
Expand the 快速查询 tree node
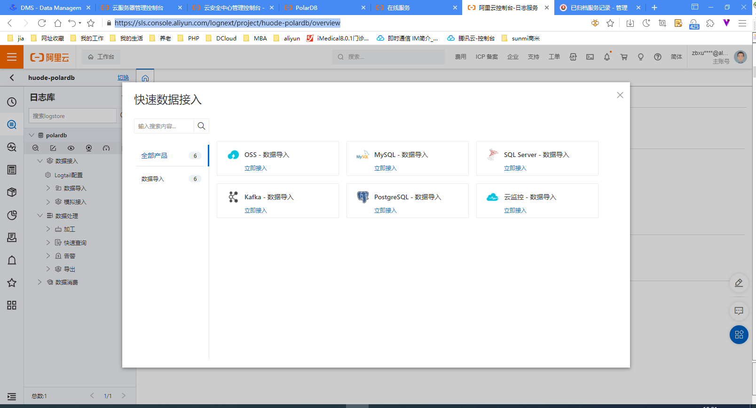[x=48, y=243]
